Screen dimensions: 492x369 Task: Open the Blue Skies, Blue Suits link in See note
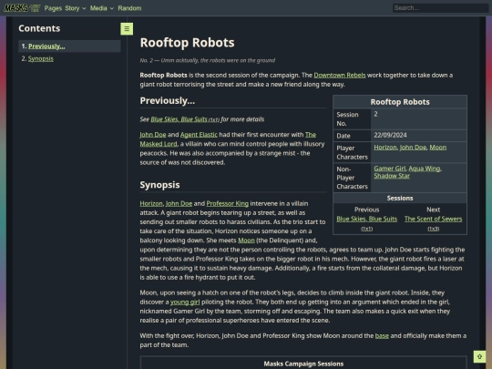(x=185, y=119)
